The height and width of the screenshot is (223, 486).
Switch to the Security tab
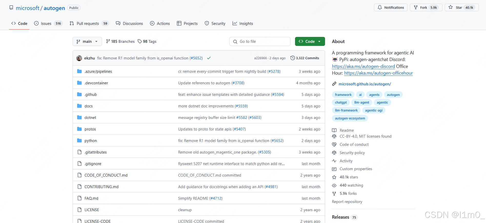pyautogui.click(x=215, y=23)
